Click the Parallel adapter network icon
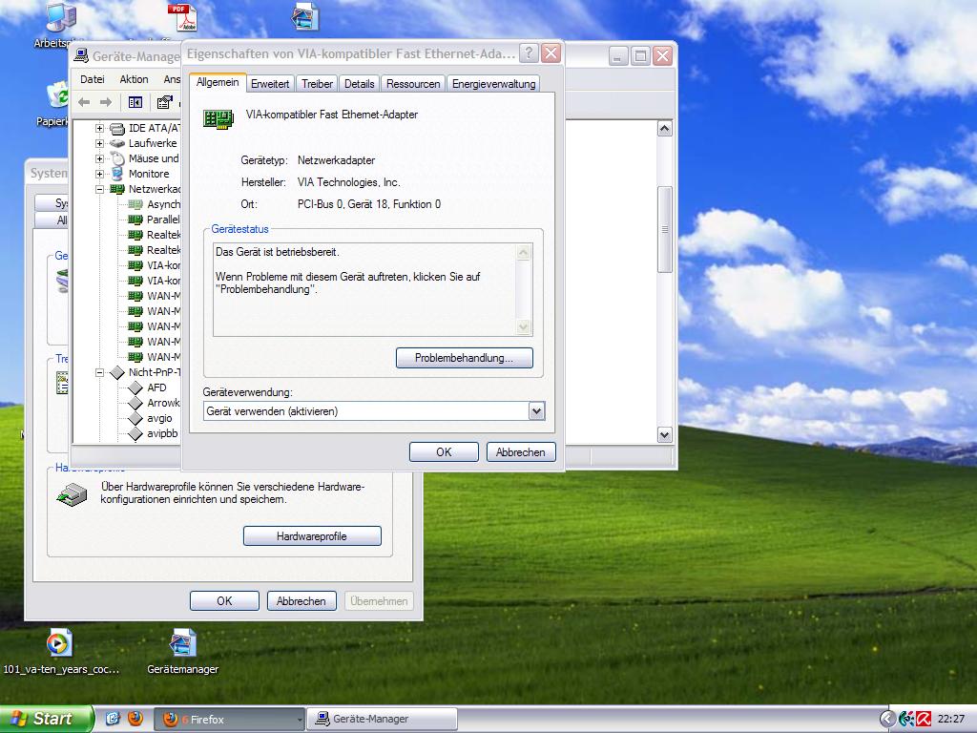 135,220
